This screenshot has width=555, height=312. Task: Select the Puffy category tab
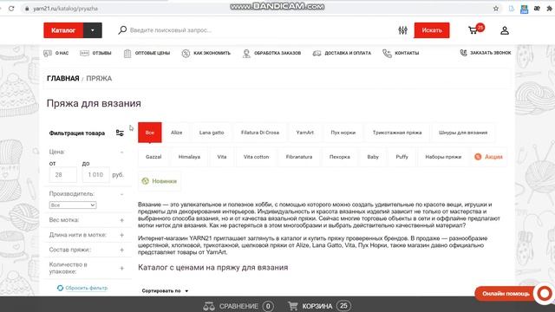coord(402,157)
